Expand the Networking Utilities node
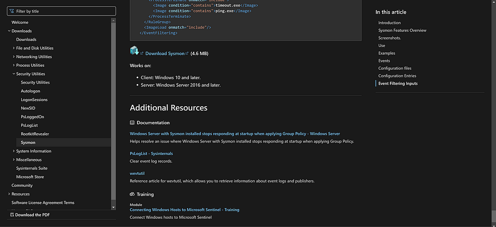496x227 pixels. [14, 57]
